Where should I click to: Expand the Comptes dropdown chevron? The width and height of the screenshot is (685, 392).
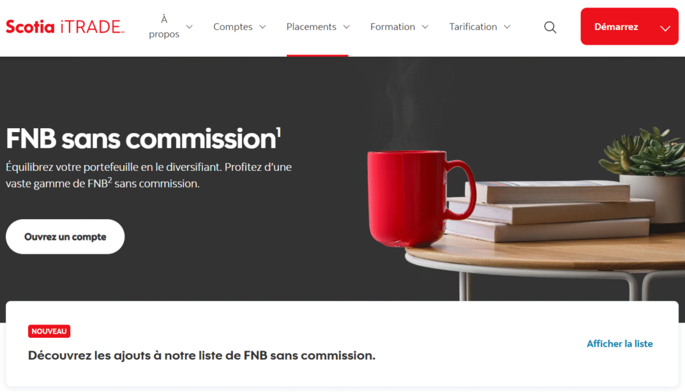pyautogui.click(x=262, y=27)
